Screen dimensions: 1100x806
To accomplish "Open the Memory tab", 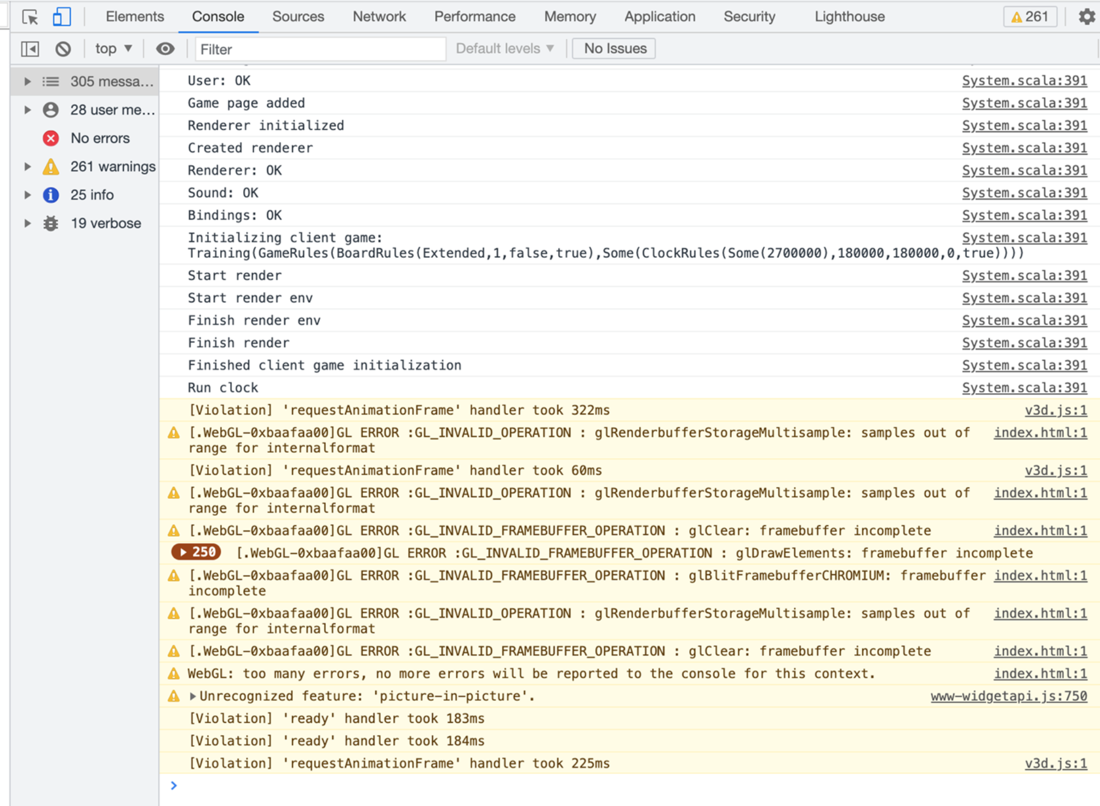I will [570, 17].
